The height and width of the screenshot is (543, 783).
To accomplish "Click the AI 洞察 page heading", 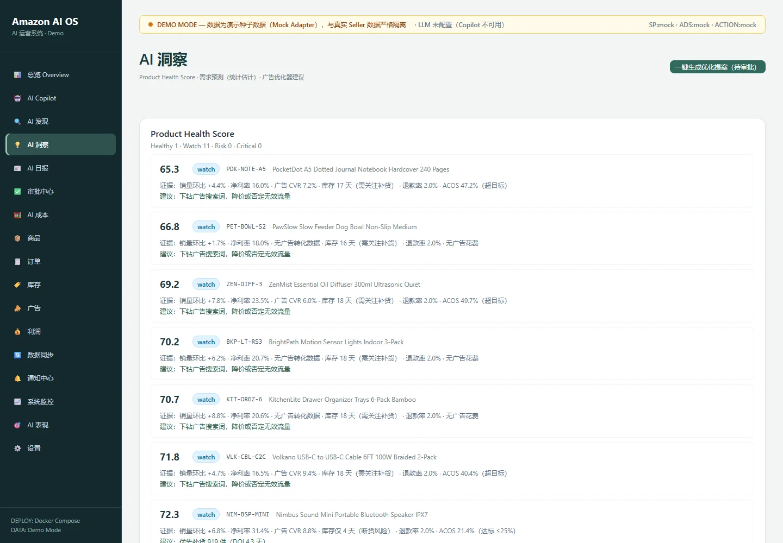I will 163,60.
